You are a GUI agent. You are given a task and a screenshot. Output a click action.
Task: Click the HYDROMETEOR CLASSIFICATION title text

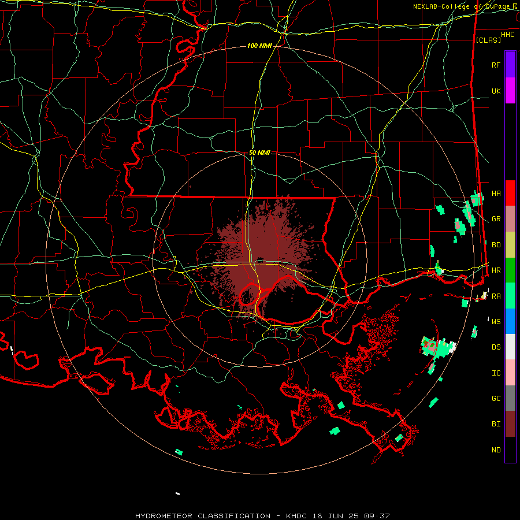pyautogui.click(x=203, y=516)
